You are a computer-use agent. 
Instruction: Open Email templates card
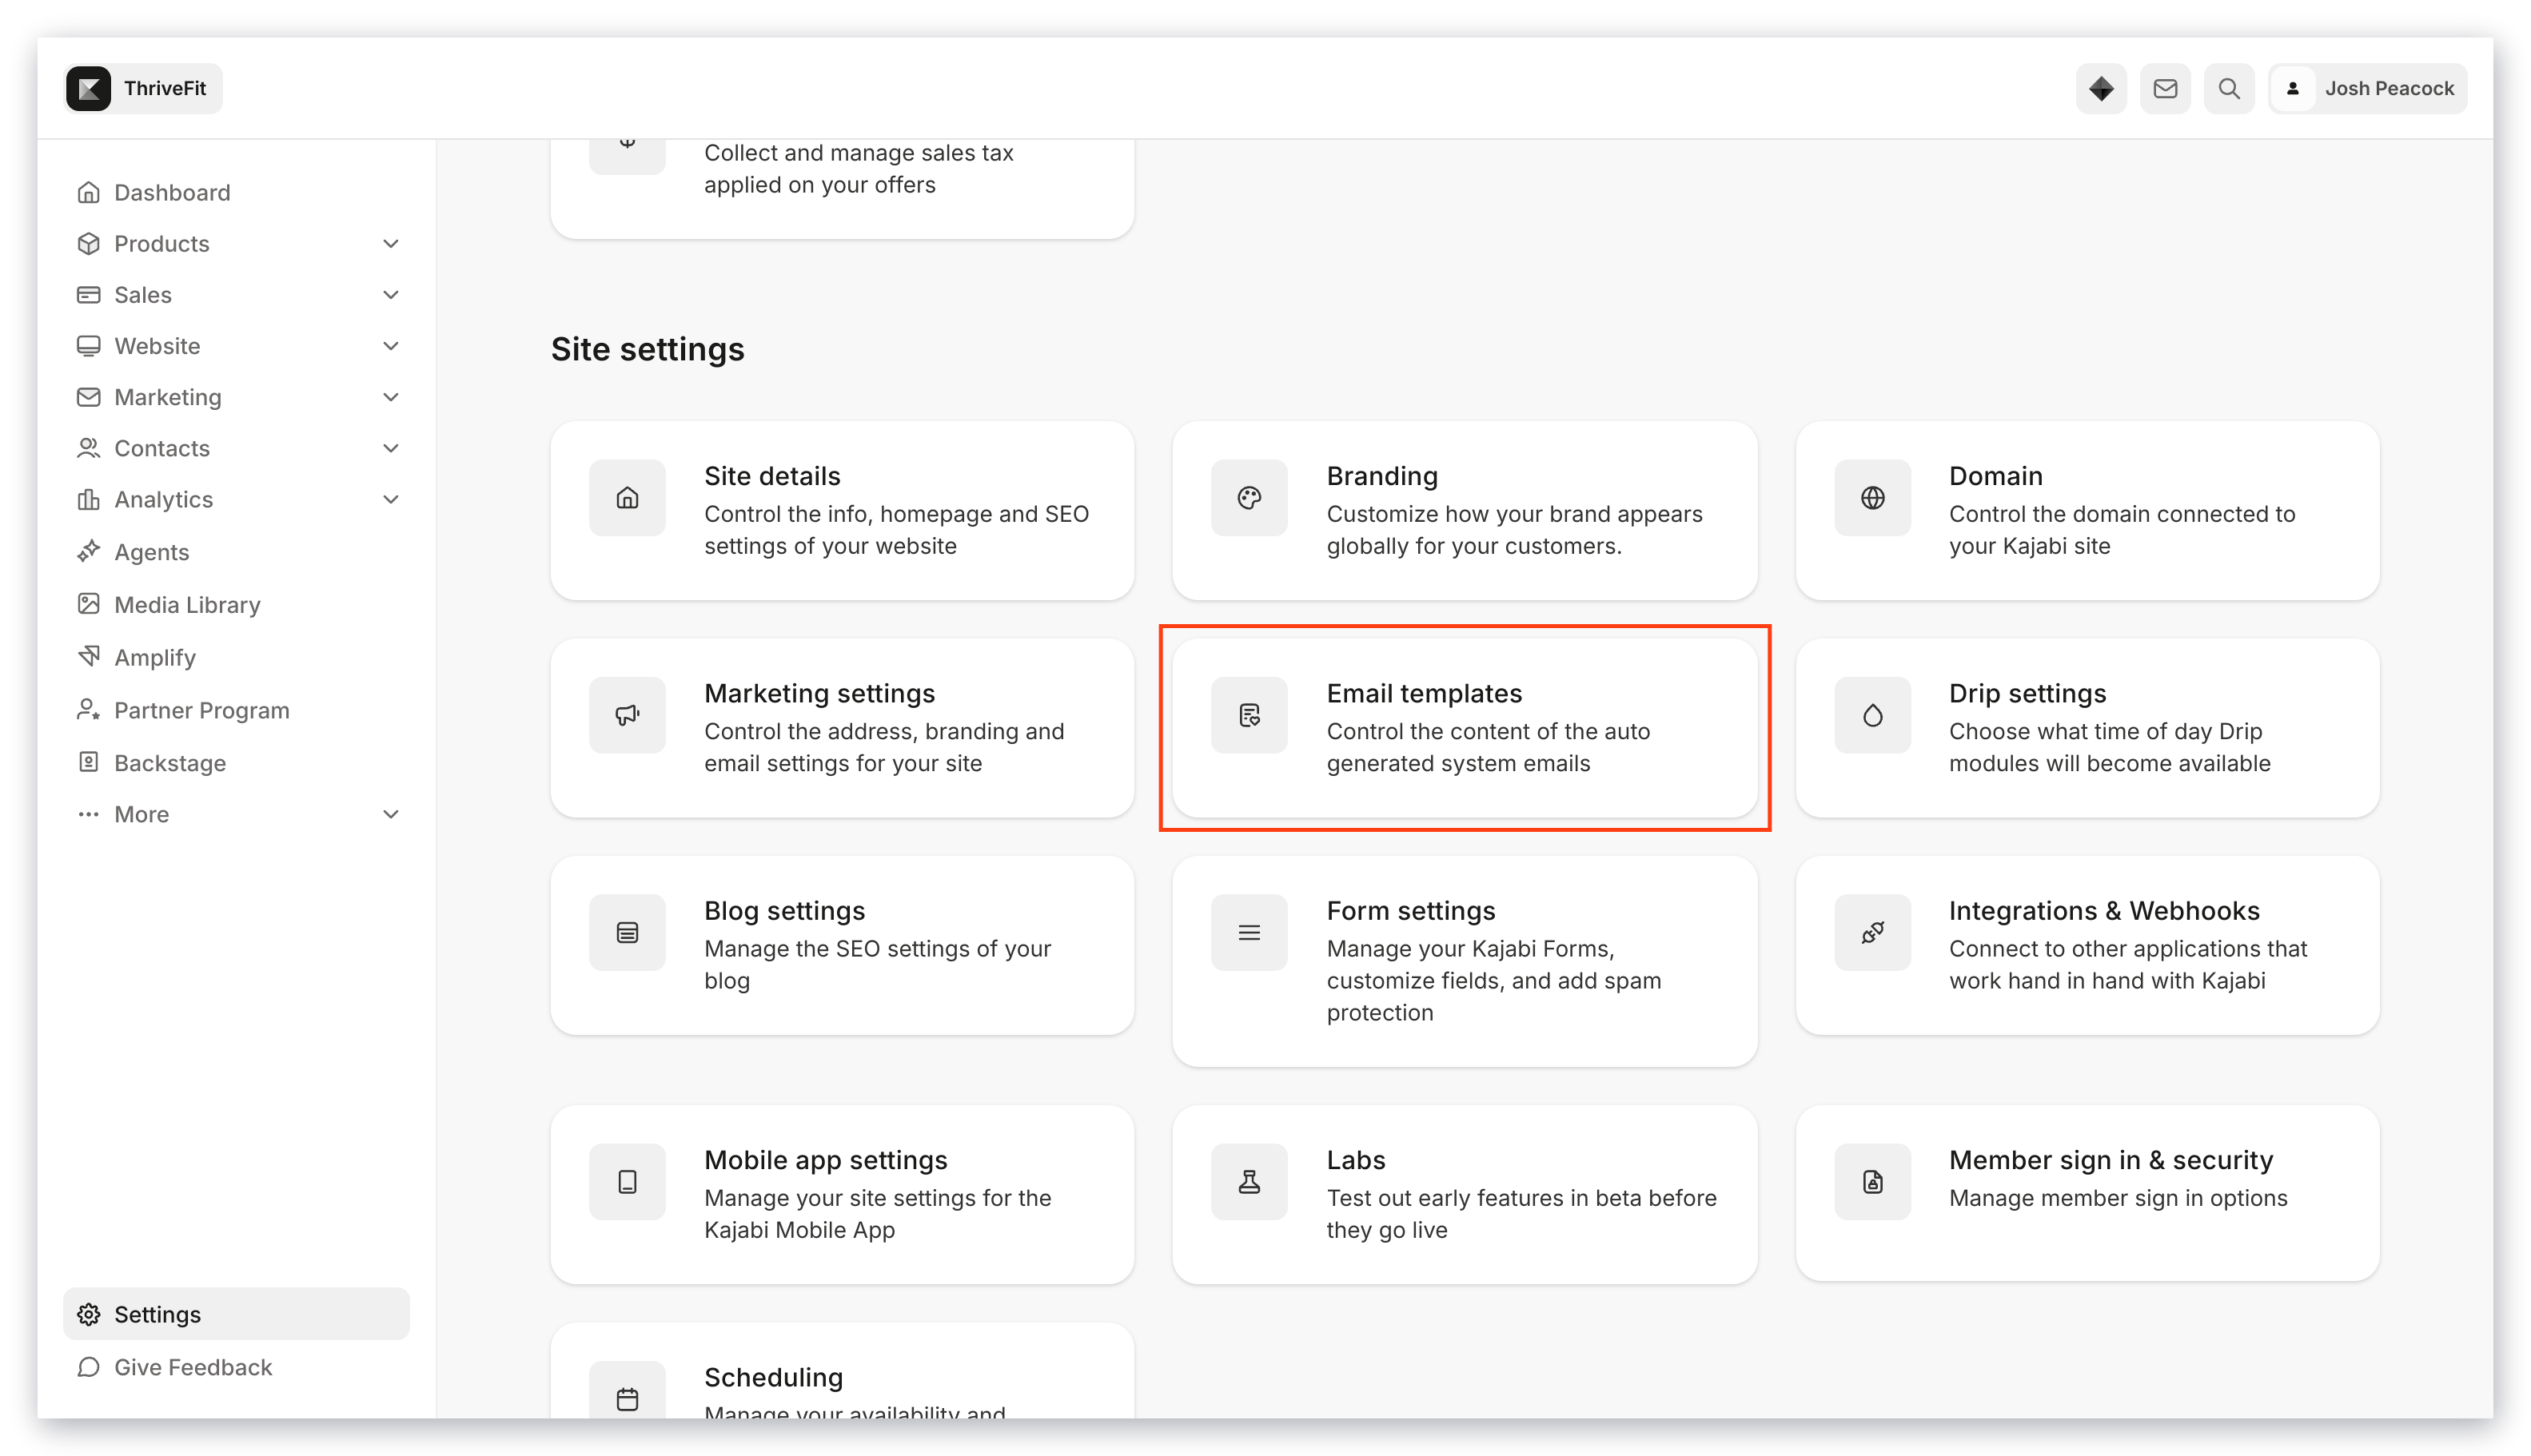tap(1465, 728)
